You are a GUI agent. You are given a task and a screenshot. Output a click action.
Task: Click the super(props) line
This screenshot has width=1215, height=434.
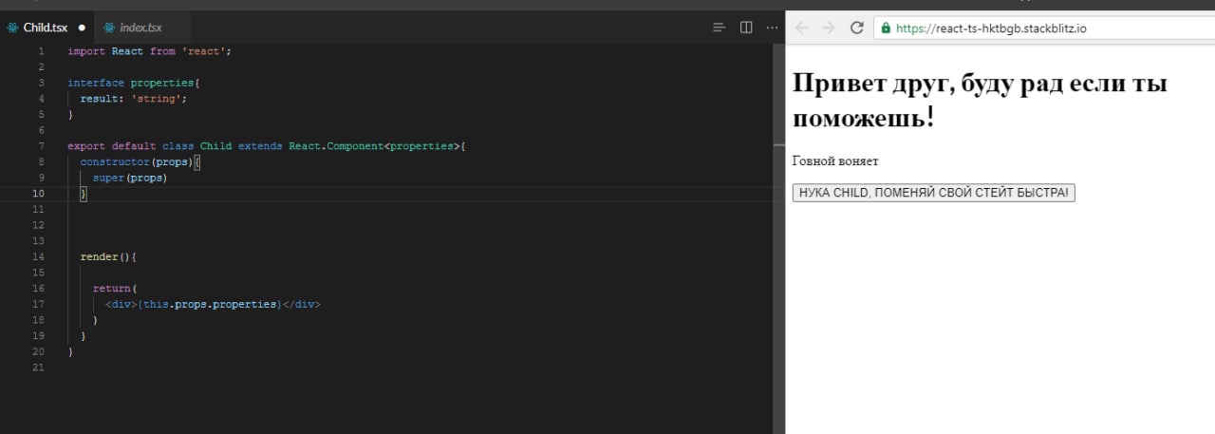pos(130,178)
